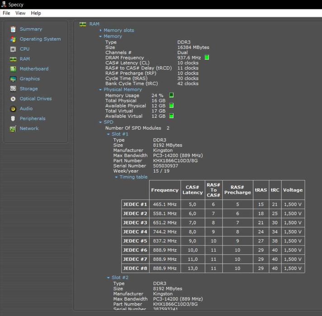Click green indicator beside Available Virtual
This screenshot has height=316, width=322.
click(x=171, y=116)
